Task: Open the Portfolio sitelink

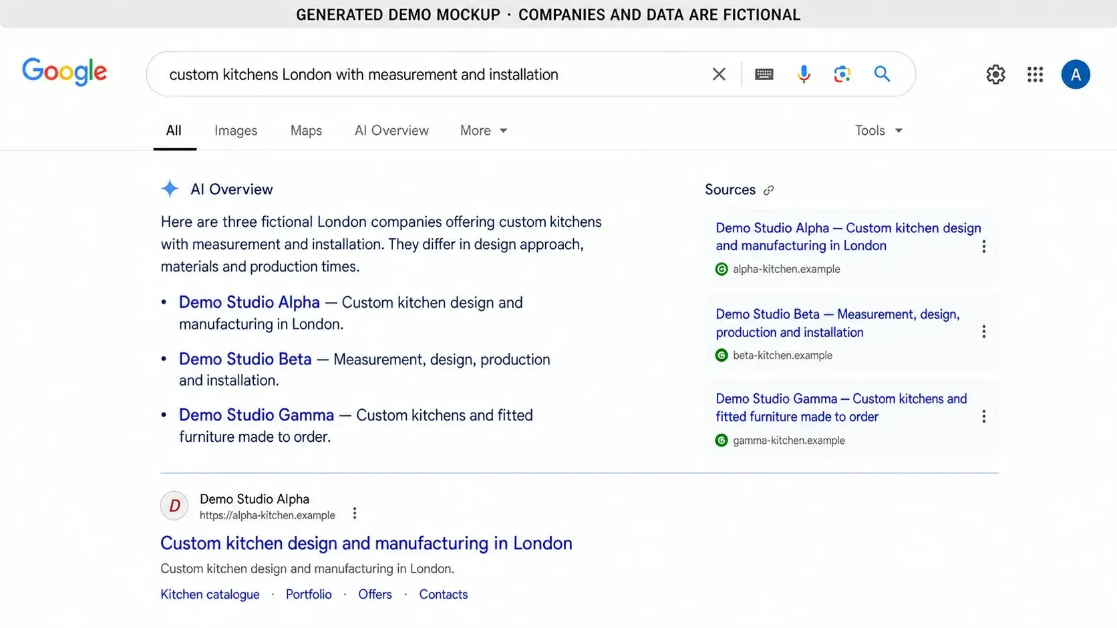Action: tap(309, 595)
